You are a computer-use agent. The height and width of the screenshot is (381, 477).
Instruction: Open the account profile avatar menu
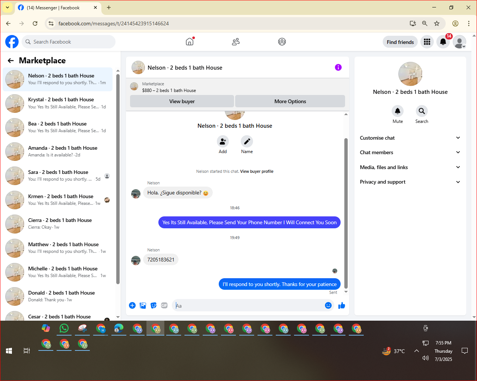click(x=459, y=42)
